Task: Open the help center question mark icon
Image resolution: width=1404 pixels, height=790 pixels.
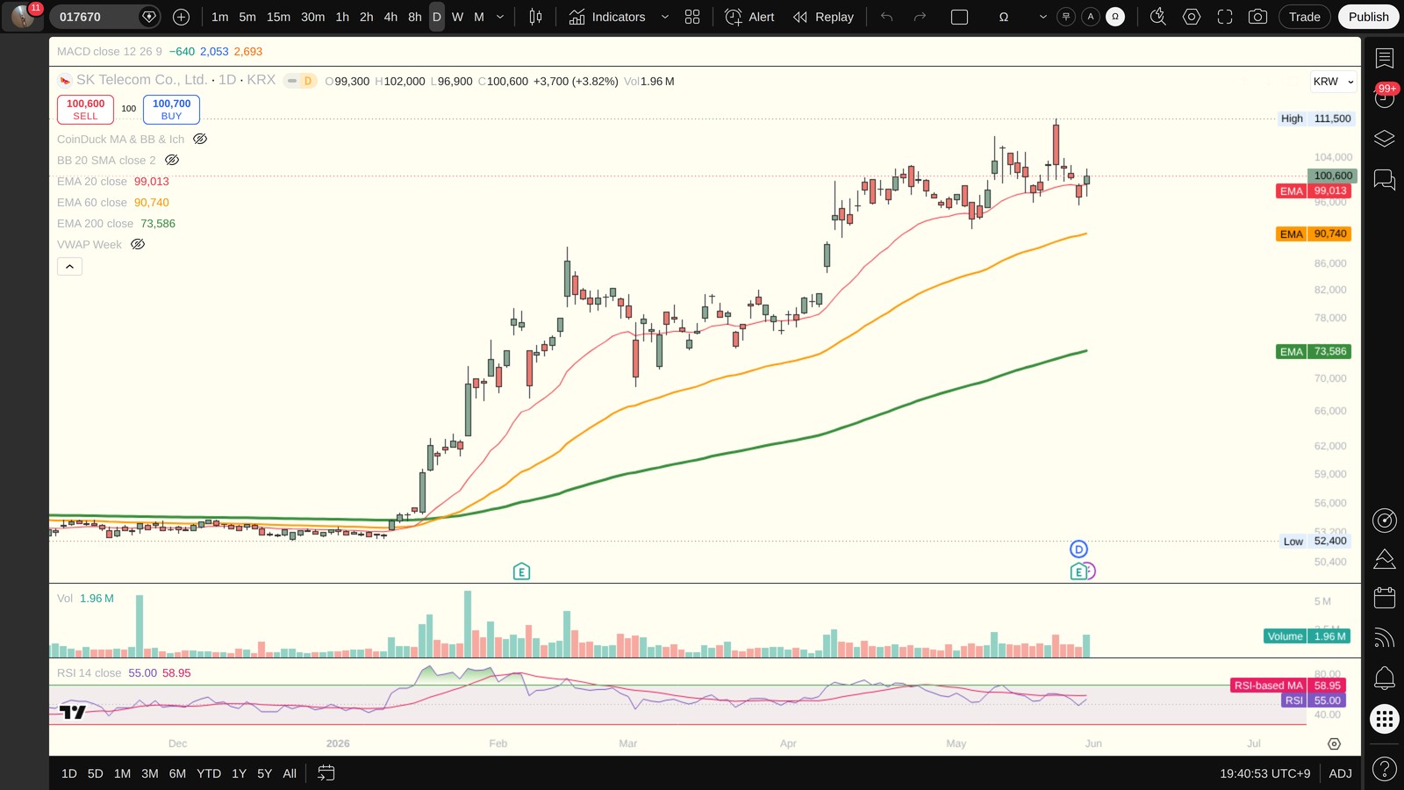Action: click(x=1385, y=769)
